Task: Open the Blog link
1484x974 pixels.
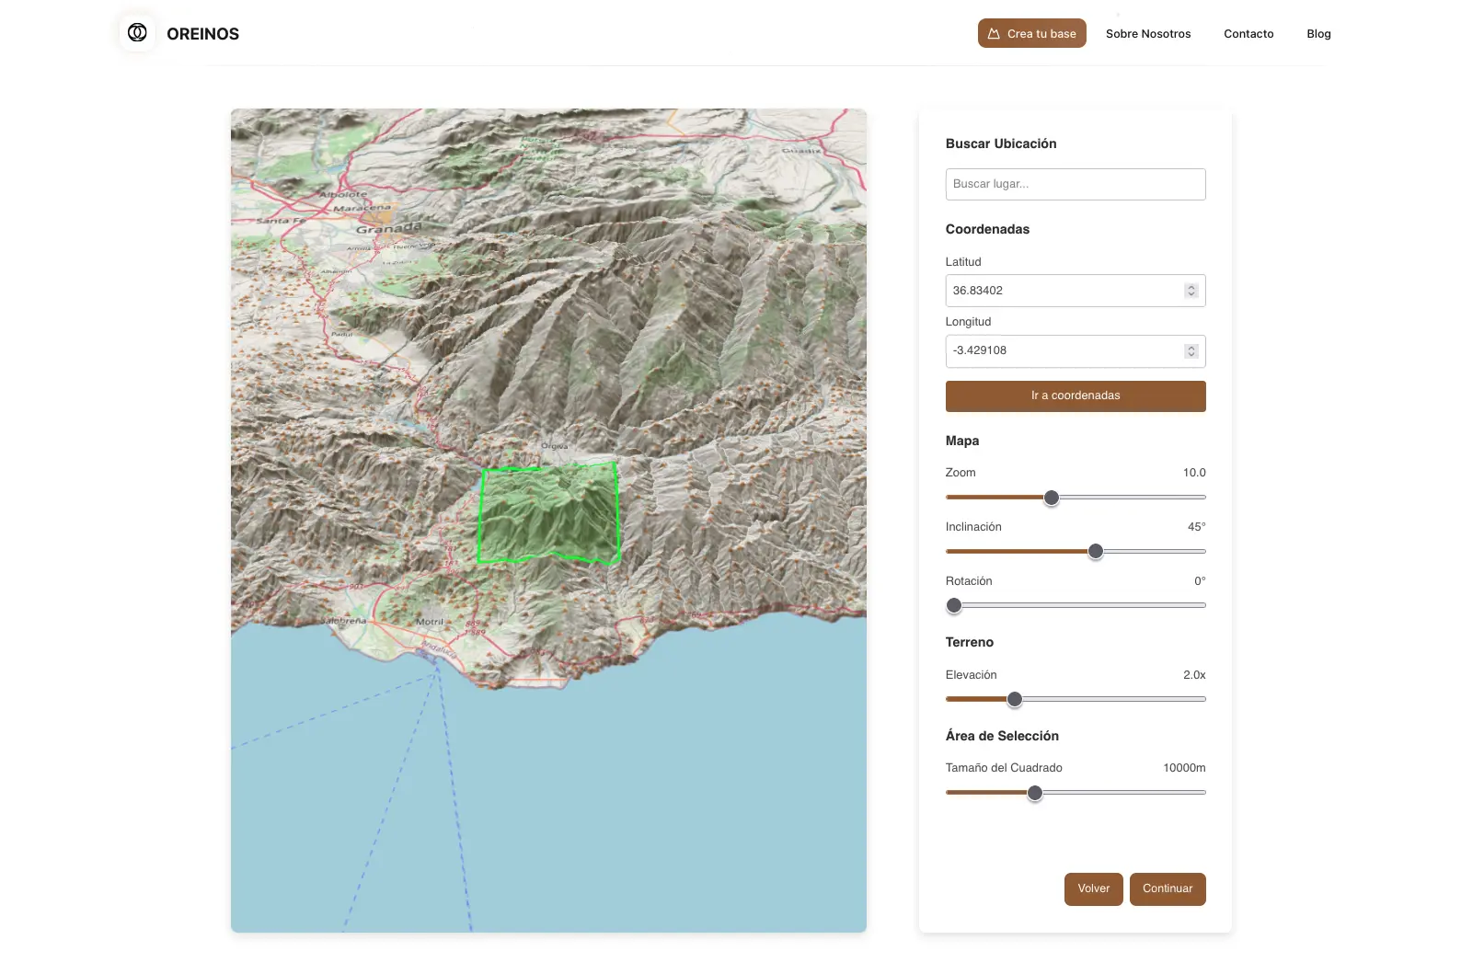Action: [1317, 34]
